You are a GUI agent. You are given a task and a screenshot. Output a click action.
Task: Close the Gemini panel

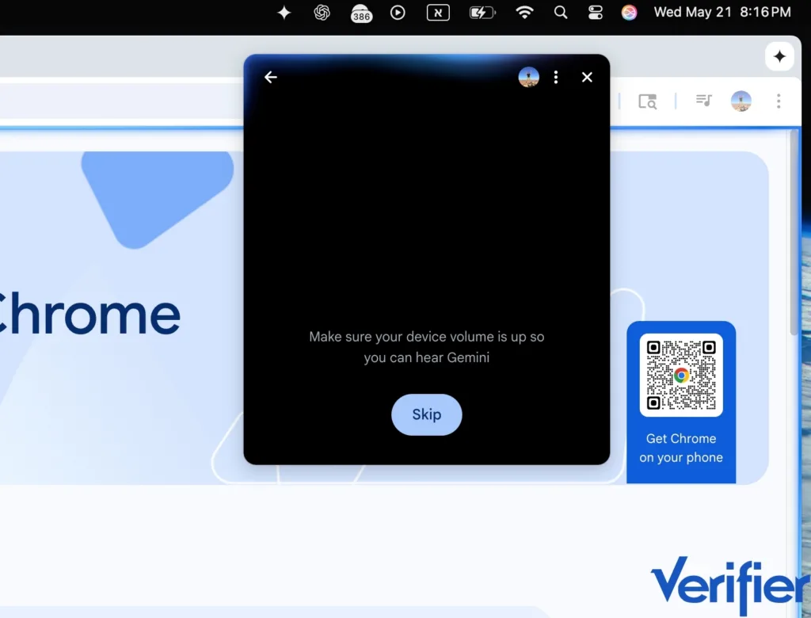(587, 77)
